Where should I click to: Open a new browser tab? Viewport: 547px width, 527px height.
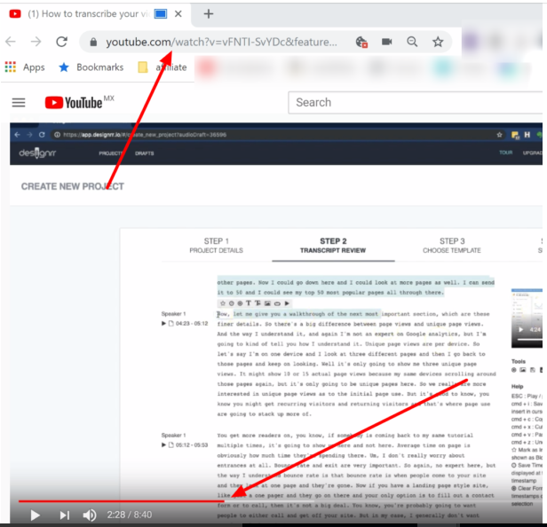(209, 14)
